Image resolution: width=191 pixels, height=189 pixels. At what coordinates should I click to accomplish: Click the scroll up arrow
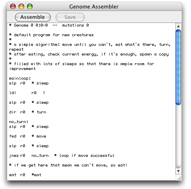pos(178,26)
